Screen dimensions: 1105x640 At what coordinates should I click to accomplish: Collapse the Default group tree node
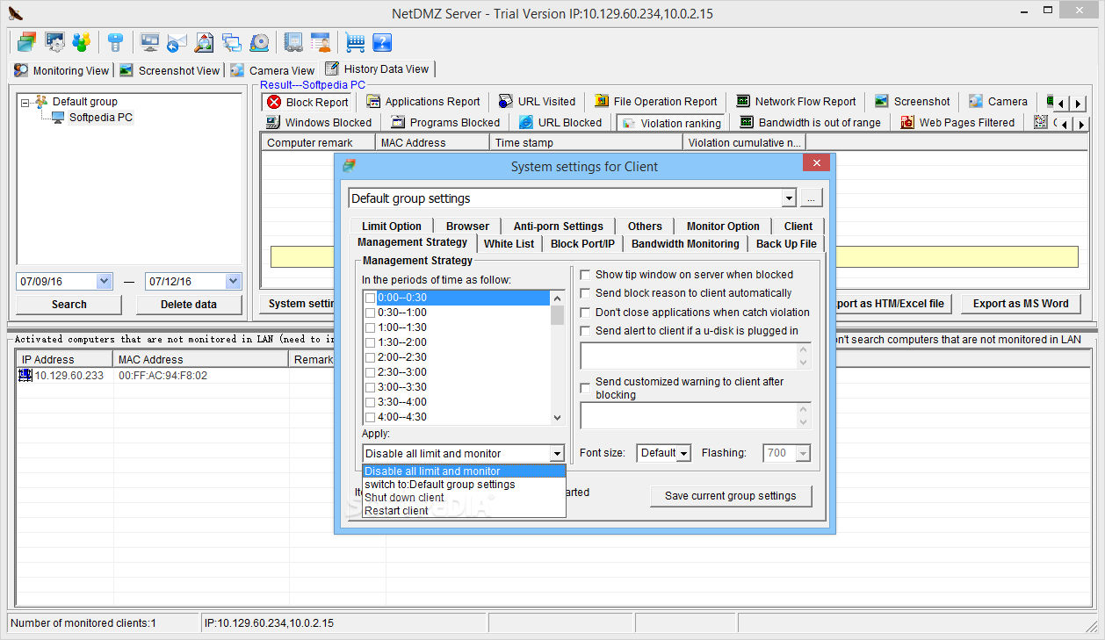pyautogui.click(x=25, y=102)
